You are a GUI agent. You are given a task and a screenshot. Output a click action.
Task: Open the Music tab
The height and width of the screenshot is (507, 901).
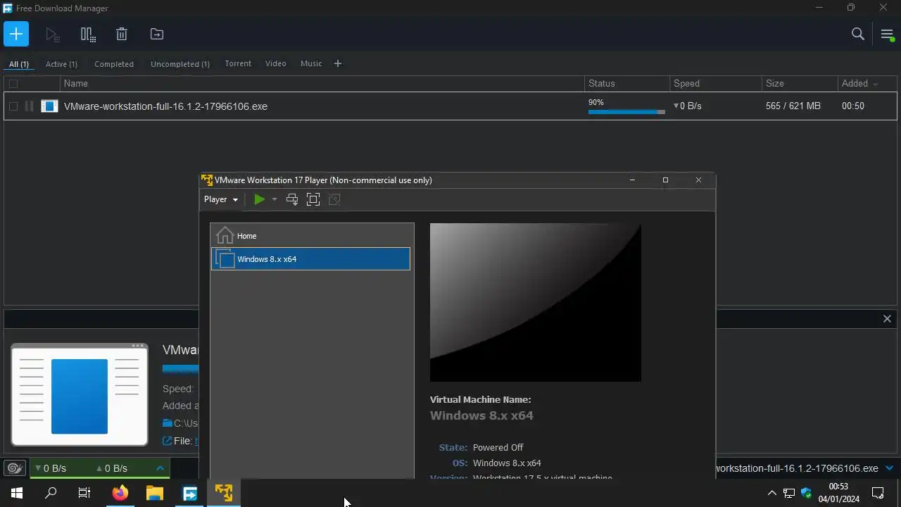point(311,63)
